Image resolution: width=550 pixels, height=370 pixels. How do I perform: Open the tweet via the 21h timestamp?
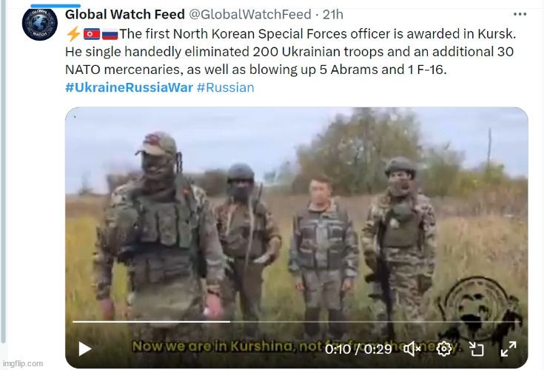[x=332, y=14]
